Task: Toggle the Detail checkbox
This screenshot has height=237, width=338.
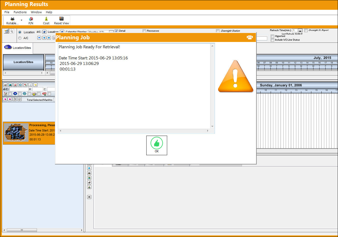Action: pos(116,31)
